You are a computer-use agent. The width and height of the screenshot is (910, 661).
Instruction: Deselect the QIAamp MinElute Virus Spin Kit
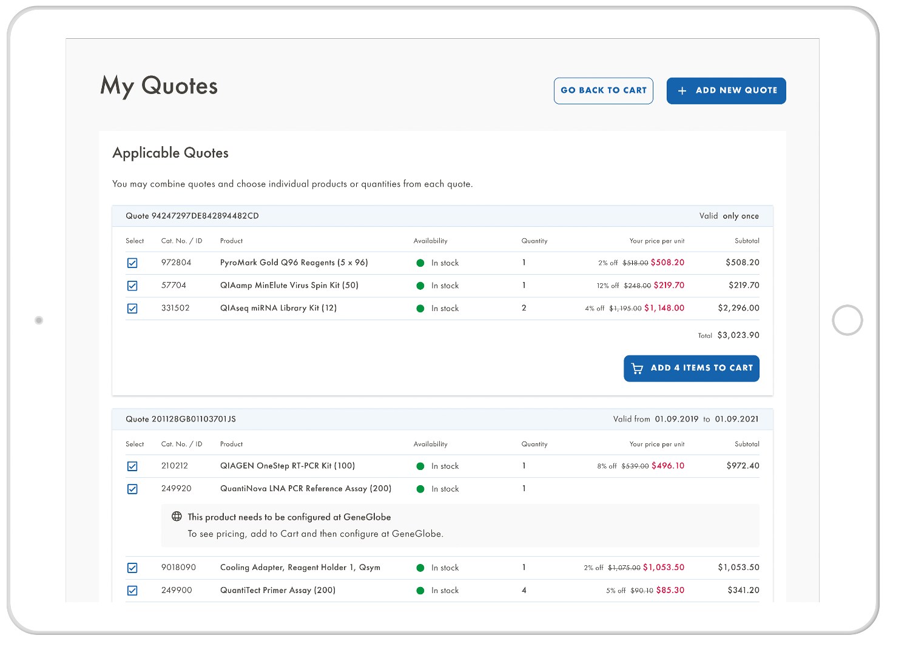[132, 286]
